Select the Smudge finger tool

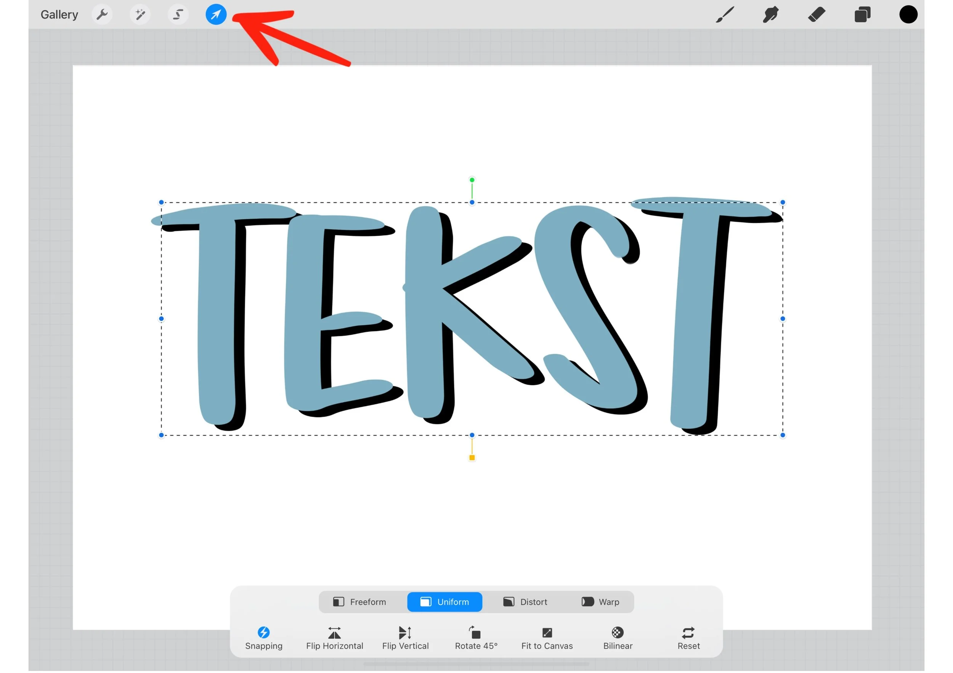pos(770,15)
